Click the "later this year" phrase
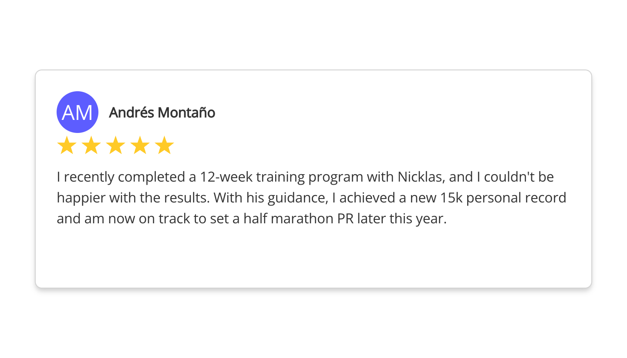This screenshot has width=627, height=358. click(402, 219)
